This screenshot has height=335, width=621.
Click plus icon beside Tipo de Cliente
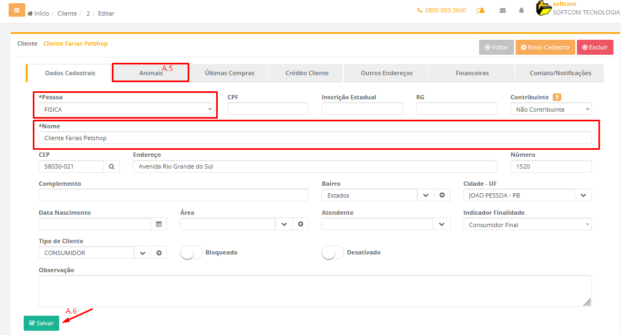tap(159, 253)
